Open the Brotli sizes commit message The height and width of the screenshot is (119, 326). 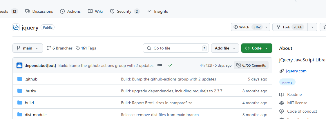coord(157,103)
